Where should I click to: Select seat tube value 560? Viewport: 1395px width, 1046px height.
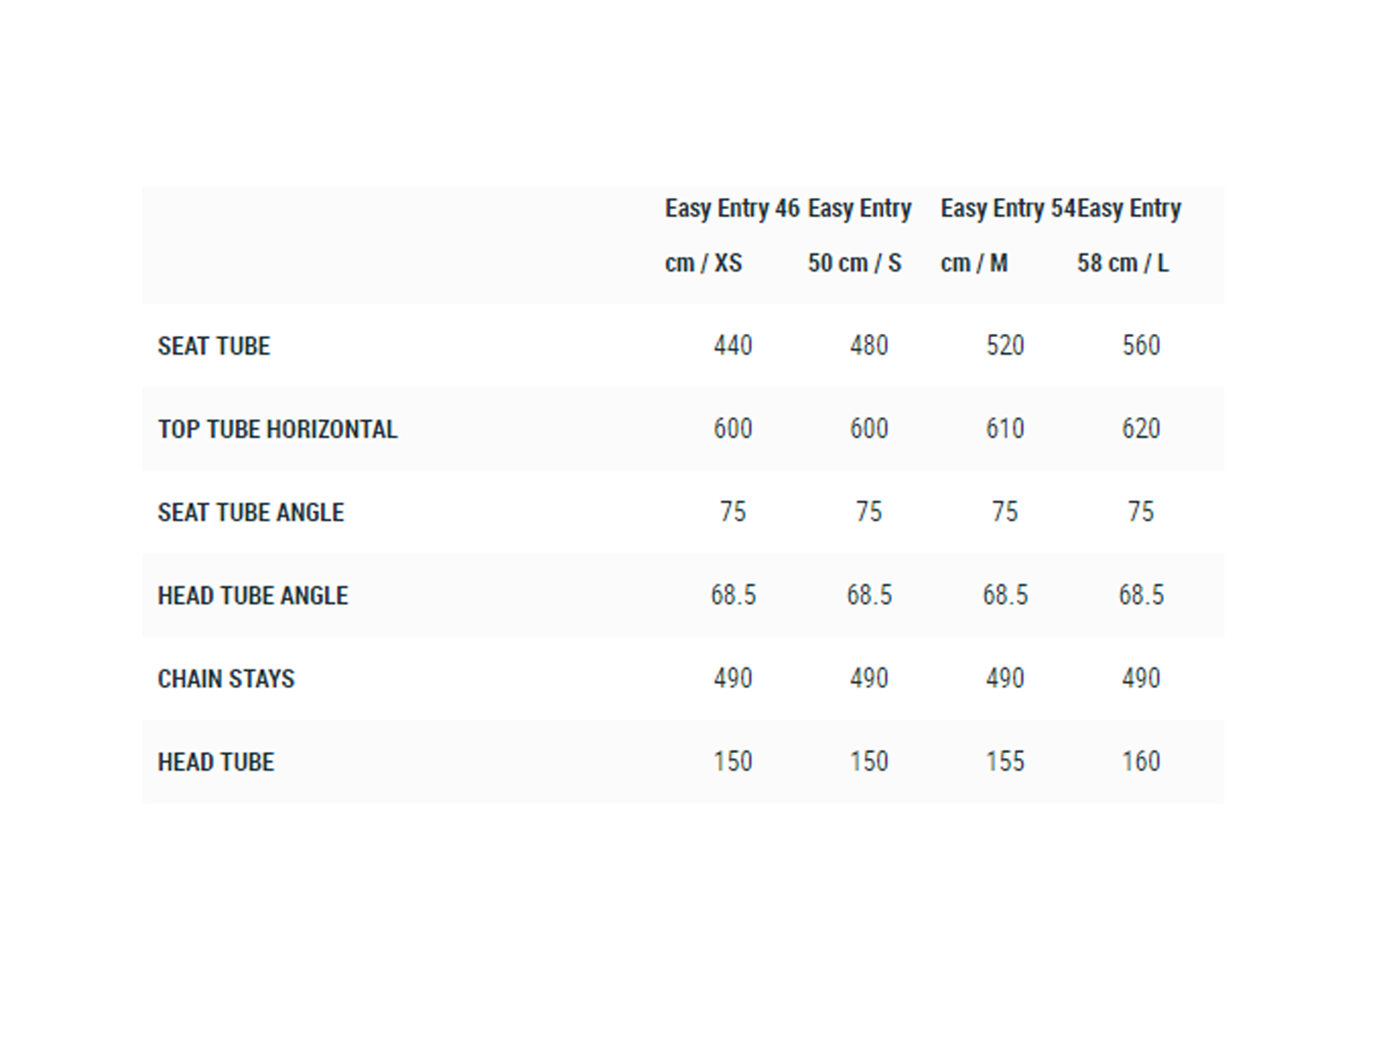tap(1141, 345)
